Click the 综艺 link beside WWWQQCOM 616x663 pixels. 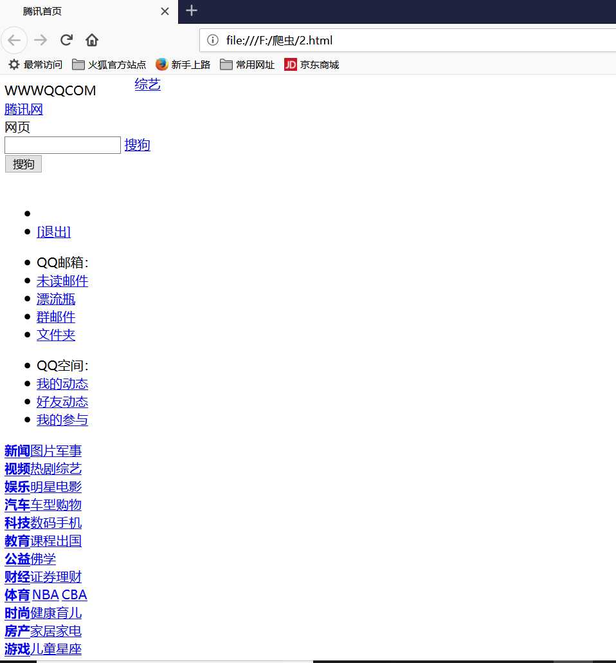[x=147, y=84]
